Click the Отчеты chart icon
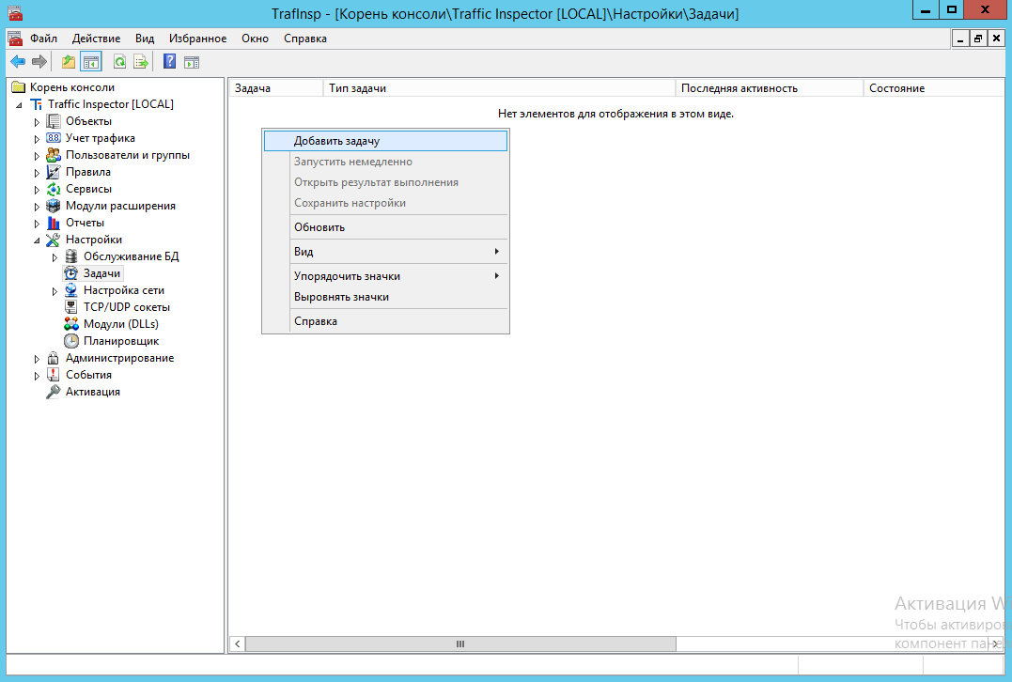 click(54, 223)
